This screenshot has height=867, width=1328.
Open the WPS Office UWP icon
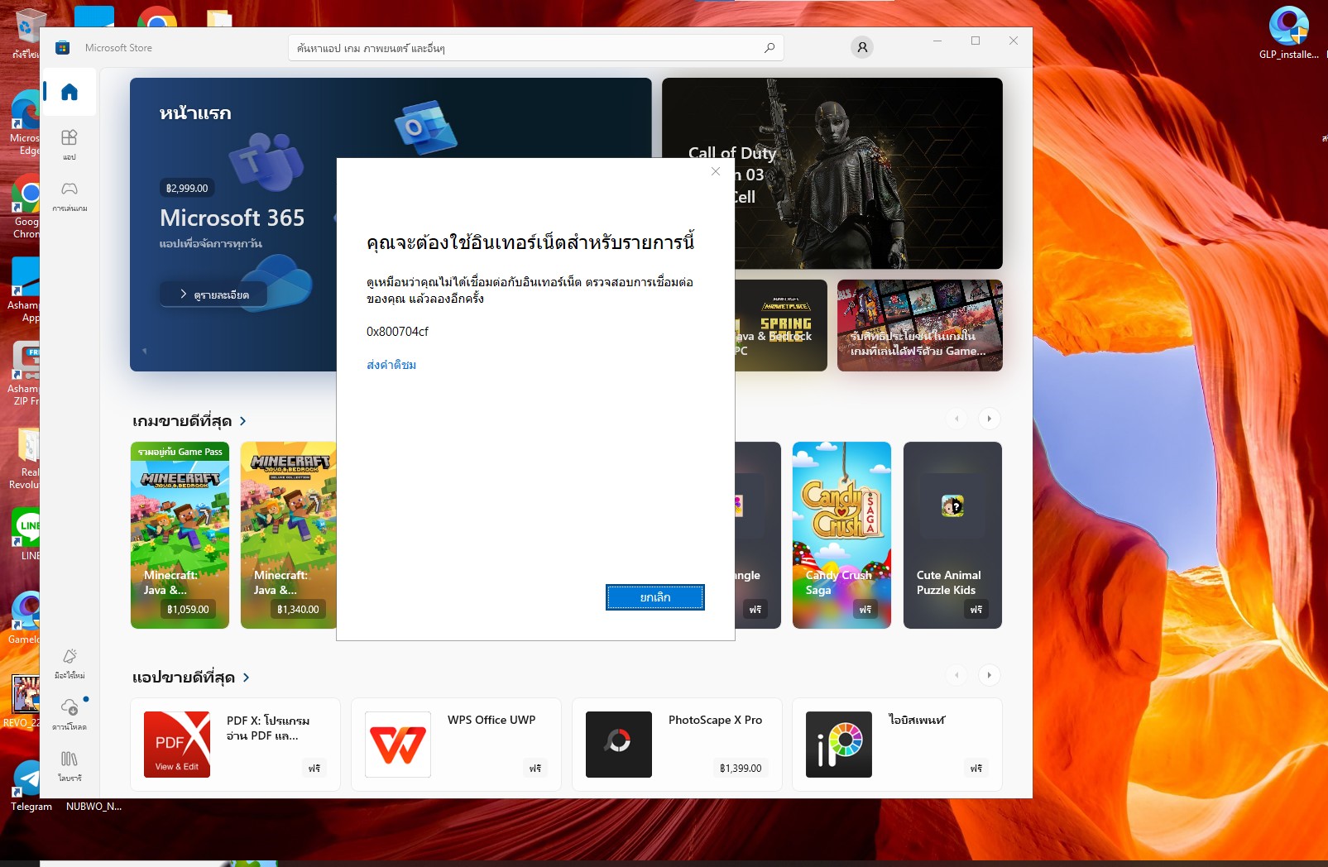coord(398,745)
